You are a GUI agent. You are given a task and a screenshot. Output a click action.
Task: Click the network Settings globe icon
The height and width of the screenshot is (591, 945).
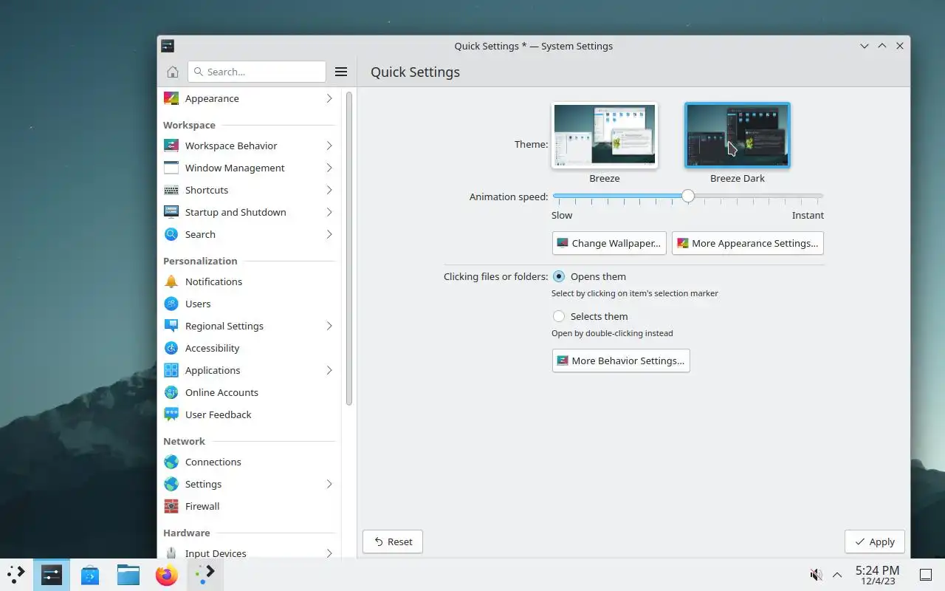point(171,484)
